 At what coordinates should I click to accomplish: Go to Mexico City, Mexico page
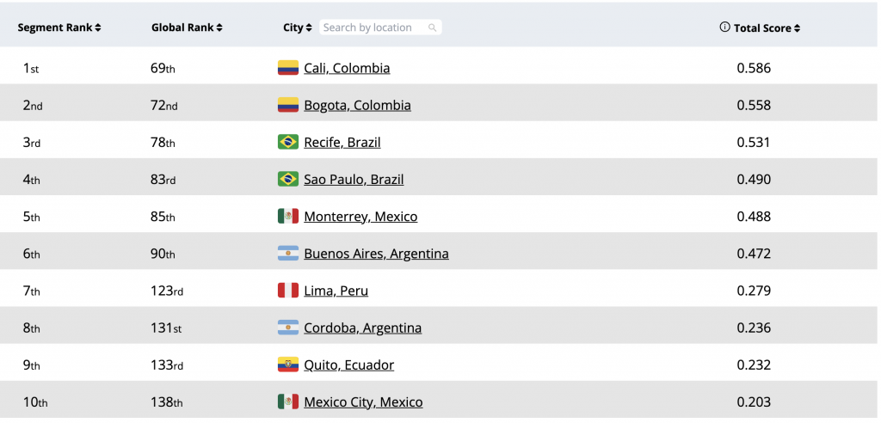tap(363, 402)
